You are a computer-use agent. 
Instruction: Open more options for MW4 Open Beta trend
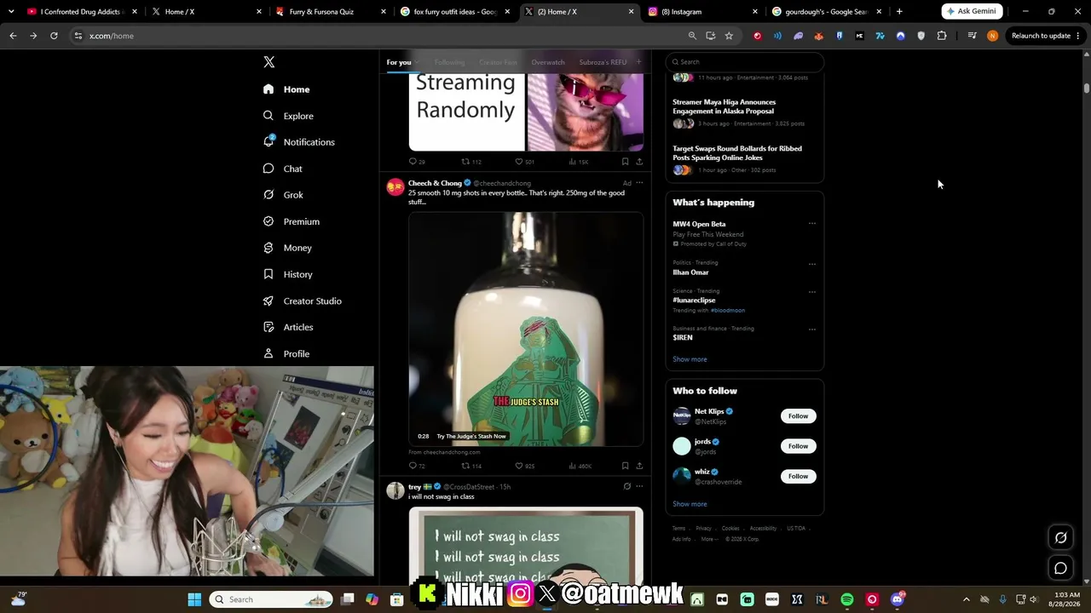pyautogui.click(x=811, y=224)
